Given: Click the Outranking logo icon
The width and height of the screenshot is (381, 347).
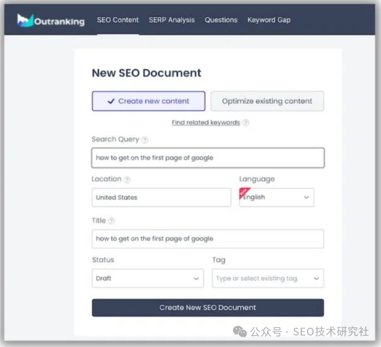Looking at the screenshot, I should click(25, 20).
